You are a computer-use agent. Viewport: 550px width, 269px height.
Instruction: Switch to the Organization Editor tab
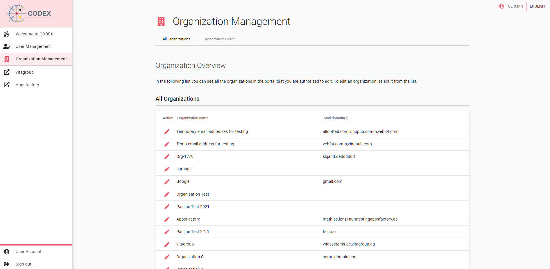[x=219, y=39]
